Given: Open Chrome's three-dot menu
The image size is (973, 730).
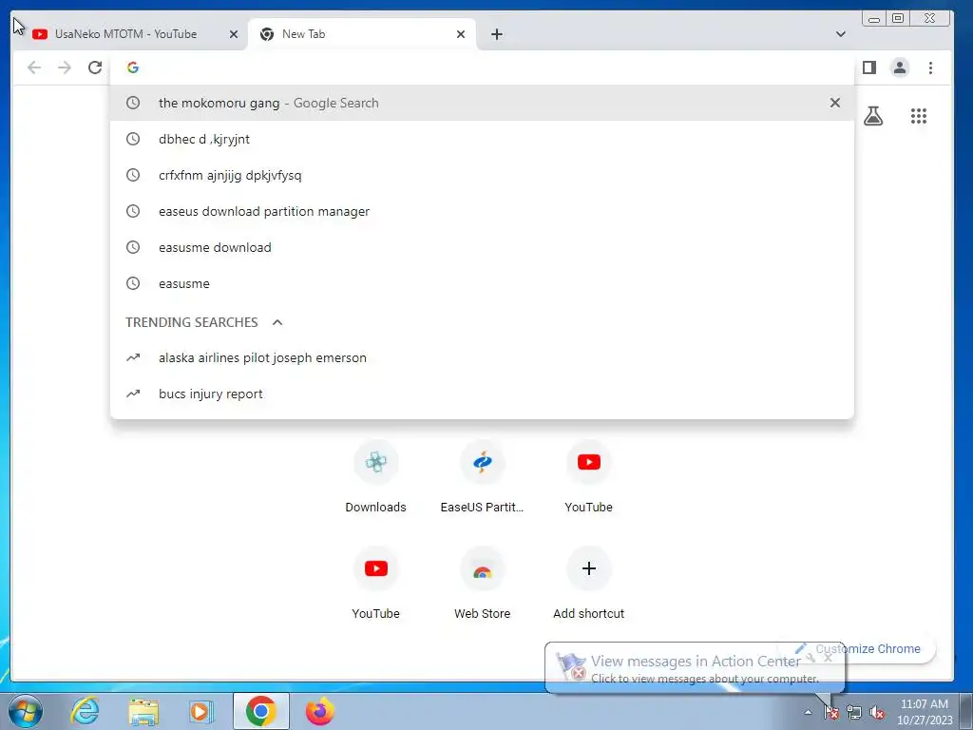Looking at the screenshot, I should 930,67.
